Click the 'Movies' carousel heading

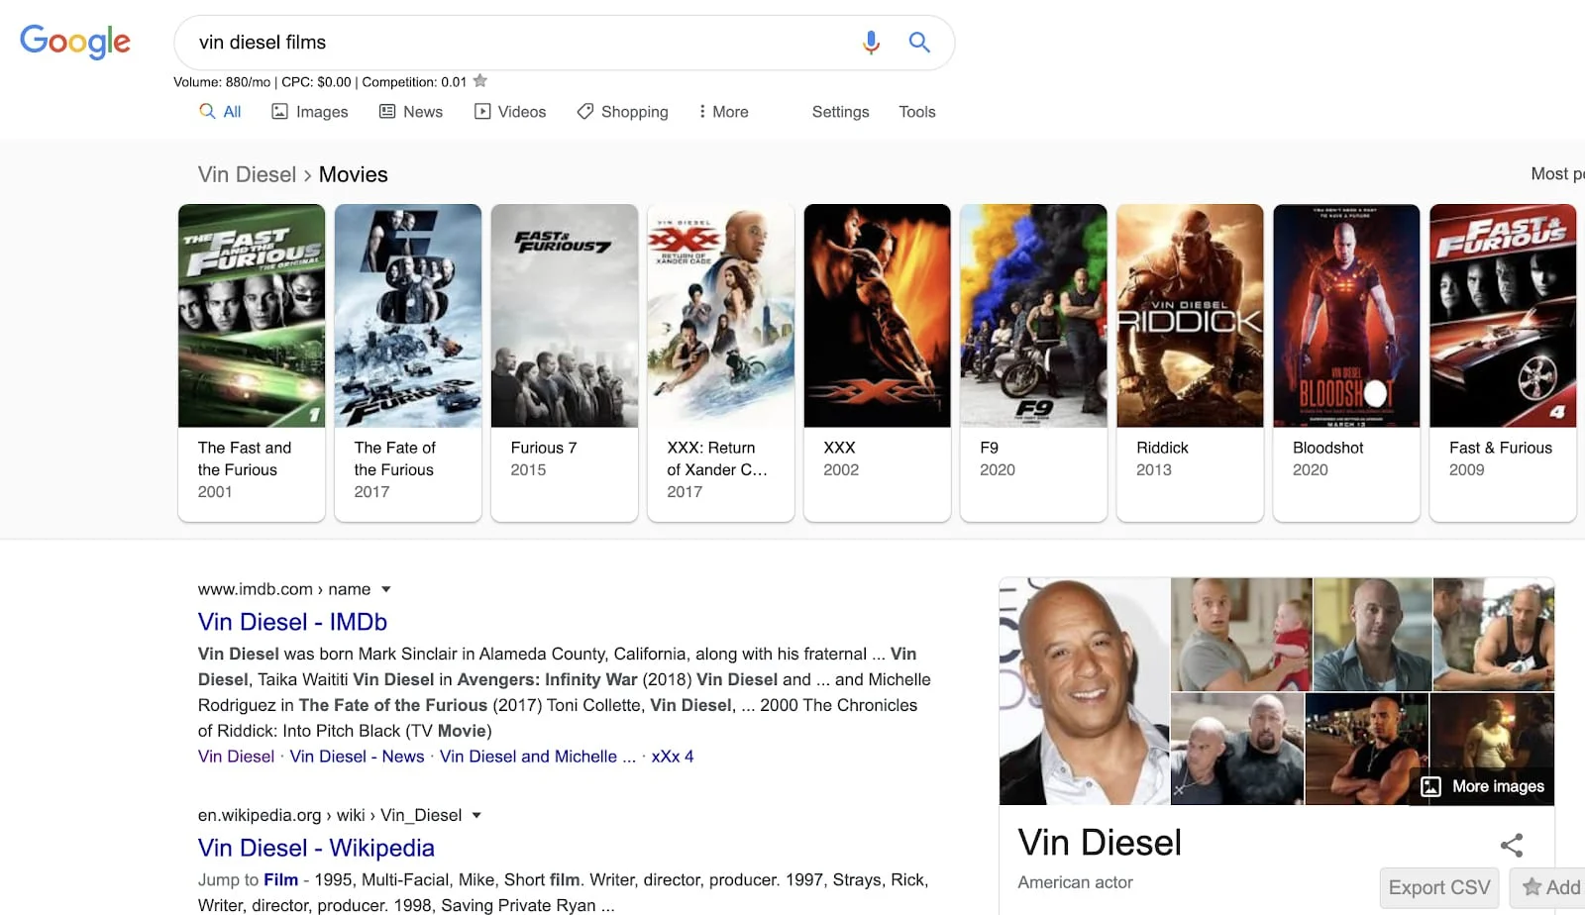[354, 174]
